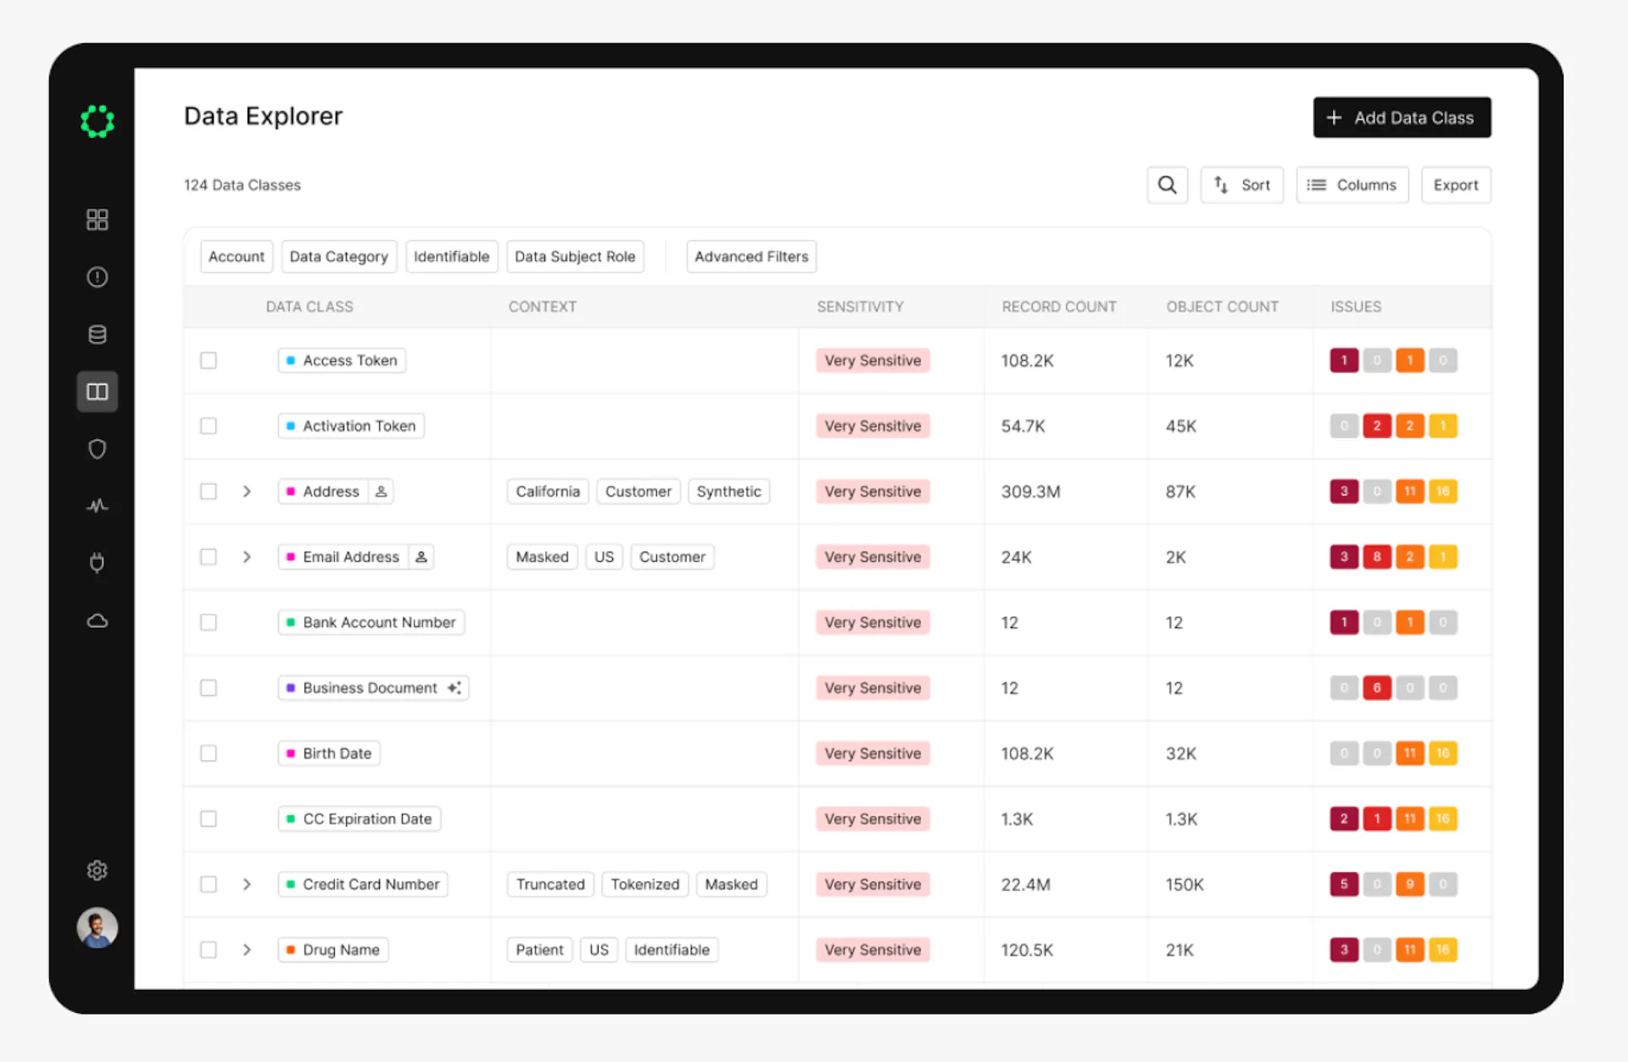Open the settings gear in sidebar

[98, 870]
